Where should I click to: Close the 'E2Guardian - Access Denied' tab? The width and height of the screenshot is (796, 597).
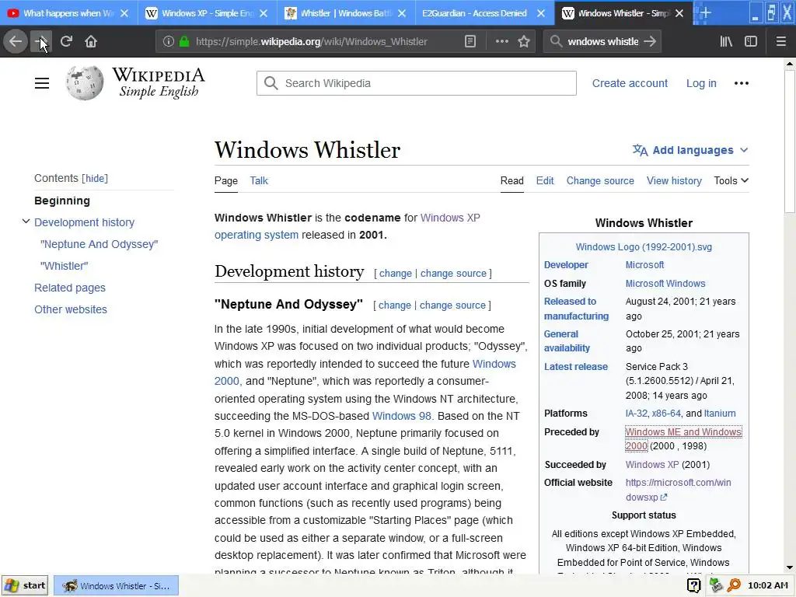(541, 13)
